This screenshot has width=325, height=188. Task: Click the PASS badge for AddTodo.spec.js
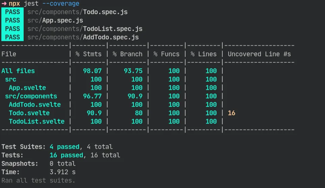click(12, 37)
